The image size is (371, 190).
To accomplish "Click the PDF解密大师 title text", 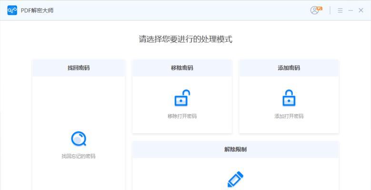I will tap(37, 10).
